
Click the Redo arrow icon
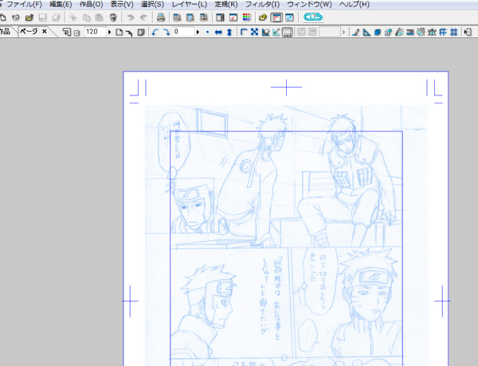(x=143, y=18)
